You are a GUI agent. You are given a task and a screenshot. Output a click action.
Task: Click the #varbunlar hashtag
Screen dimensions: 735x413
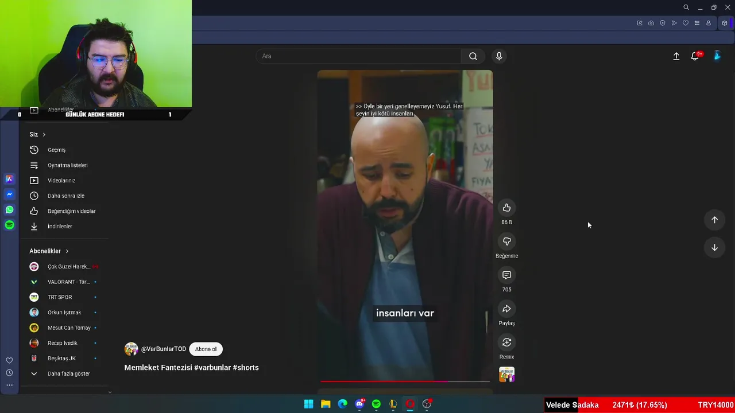[212, 368]
